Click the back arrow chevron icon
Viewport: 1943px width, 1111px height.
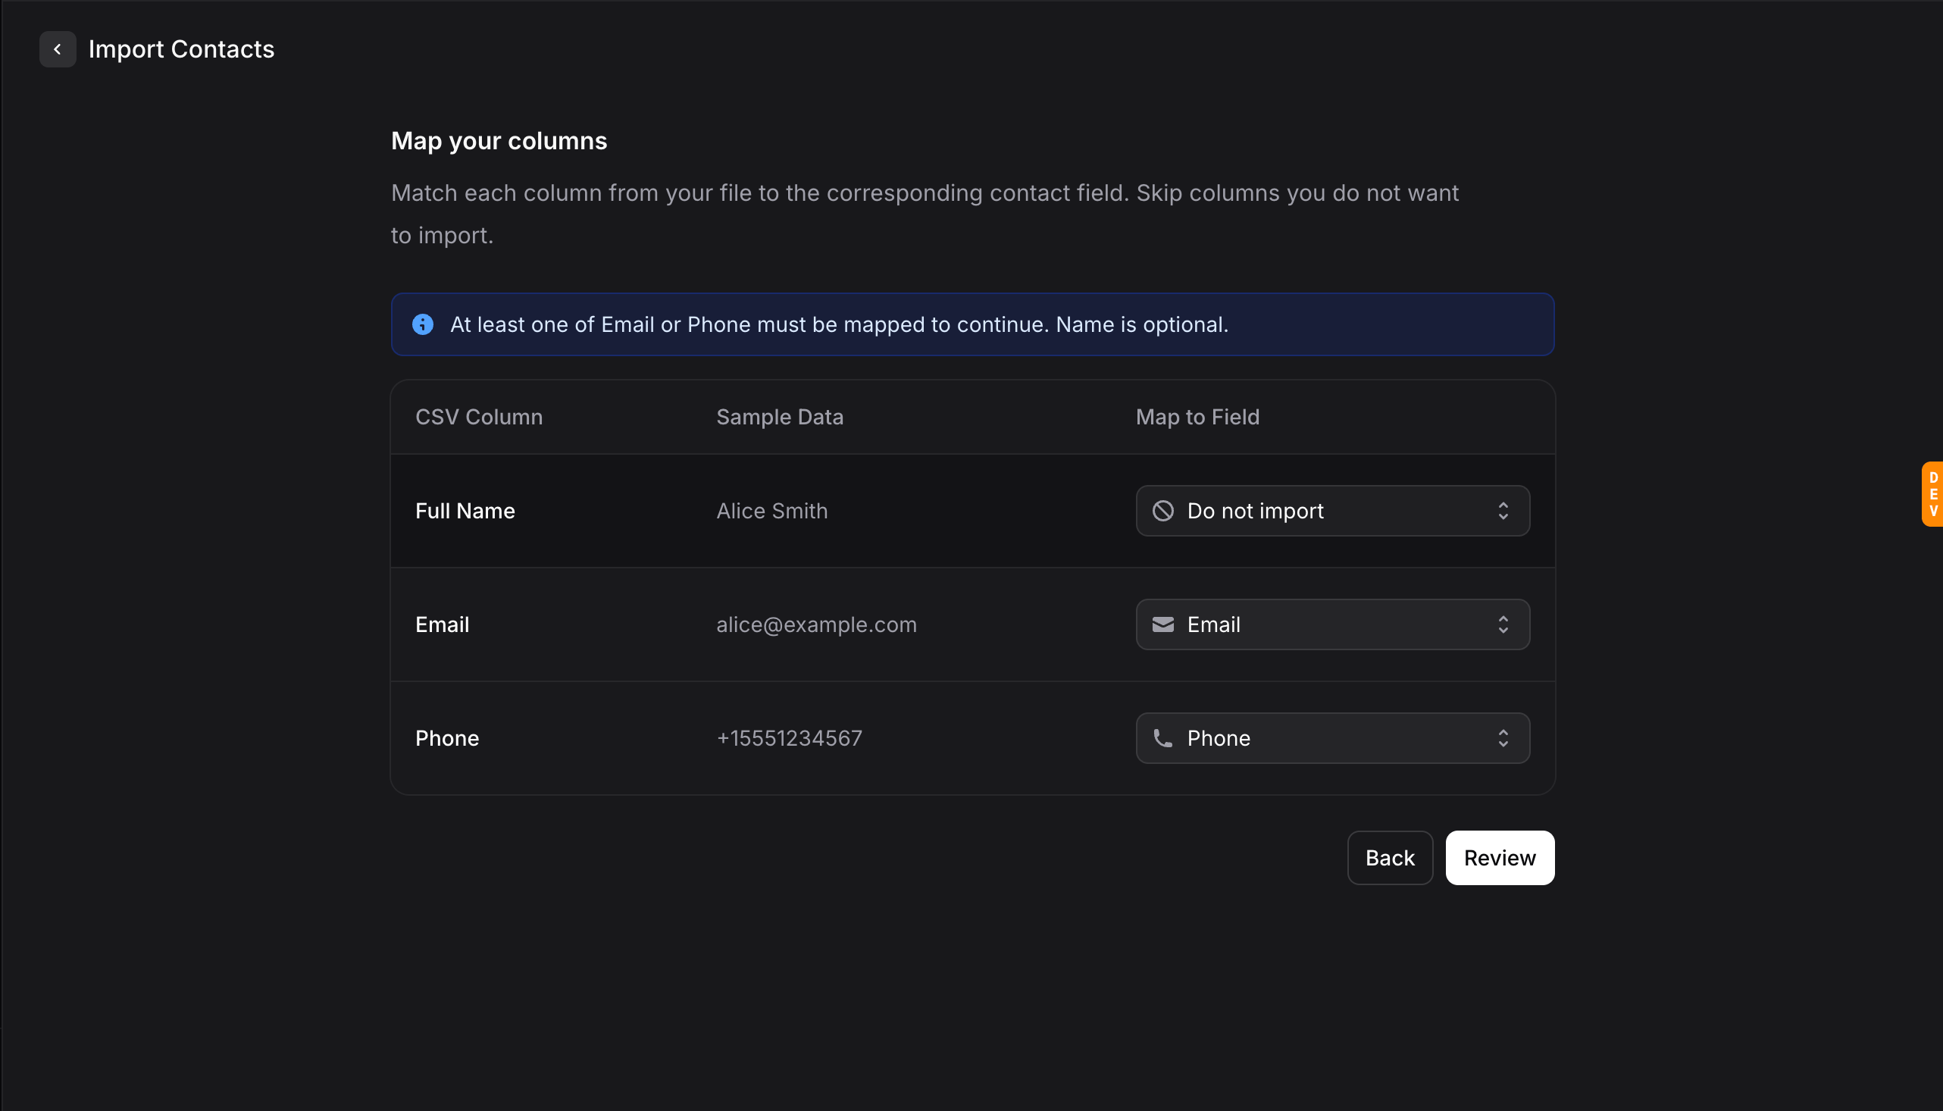click(x=58, y=49)
